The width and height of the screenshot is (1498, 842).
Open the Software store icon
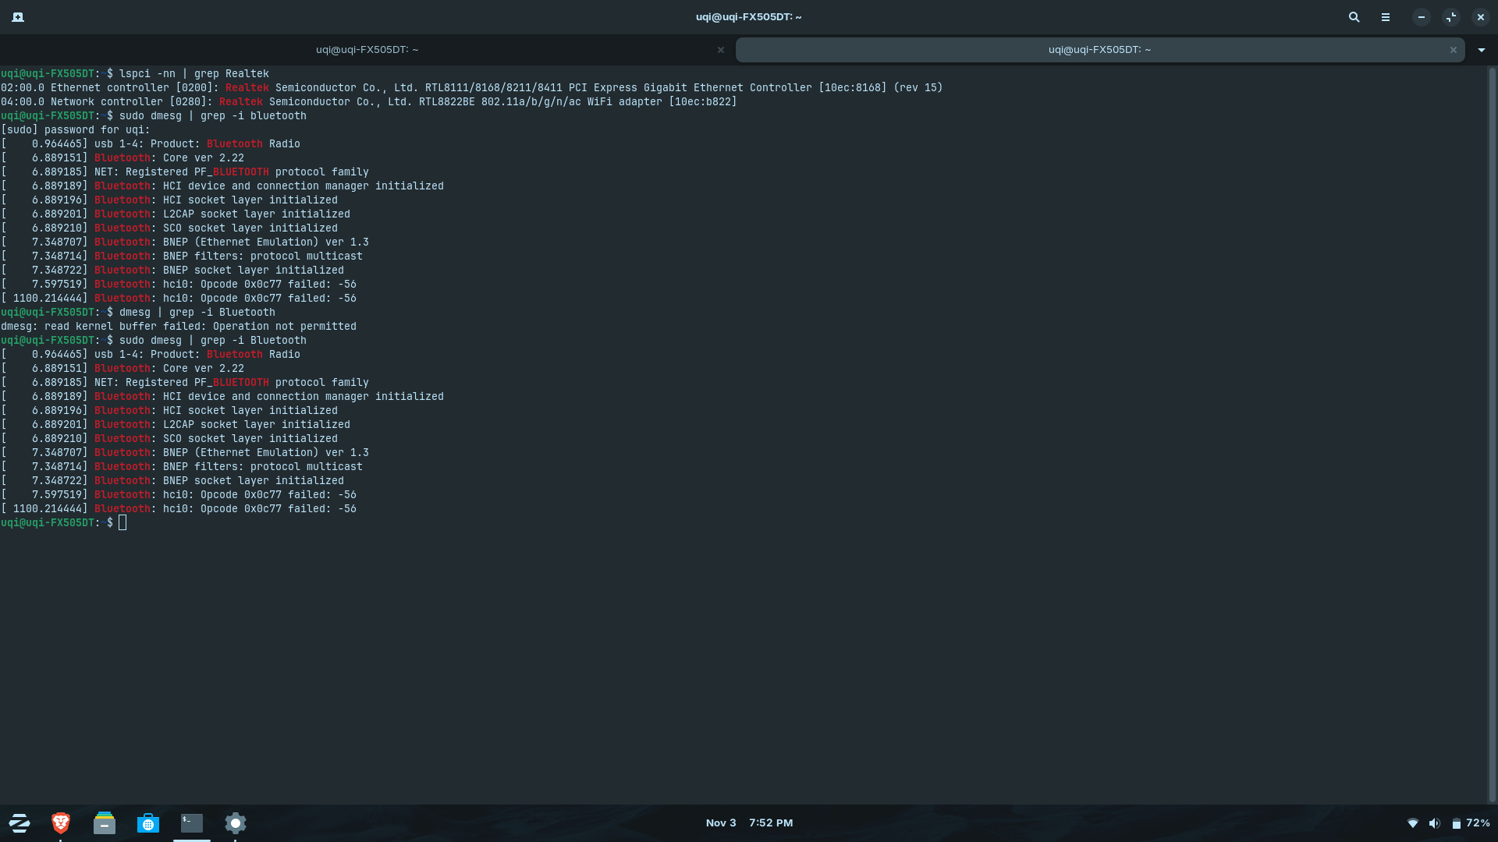point(148,823)
